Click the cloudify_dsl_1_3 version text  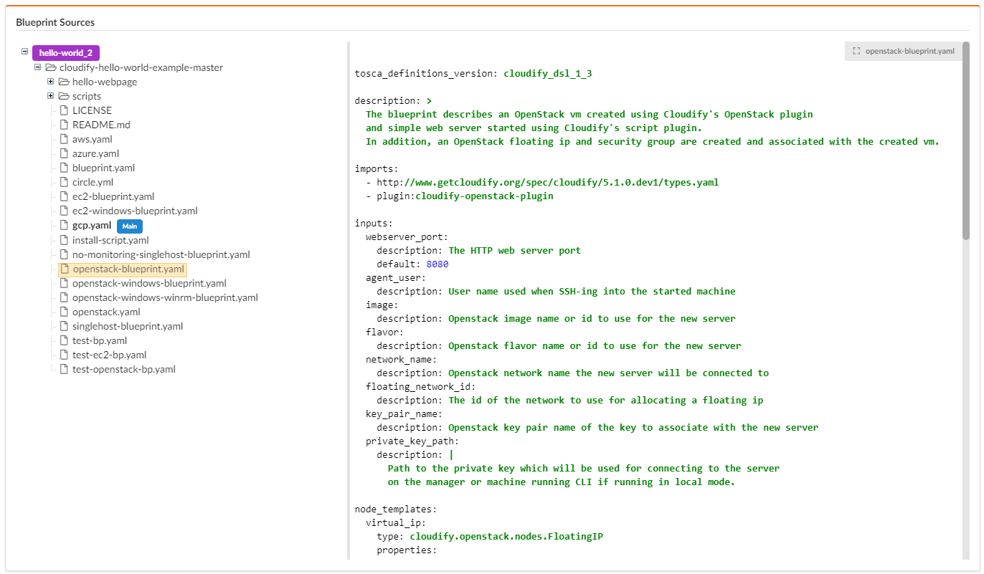(547, 73)
